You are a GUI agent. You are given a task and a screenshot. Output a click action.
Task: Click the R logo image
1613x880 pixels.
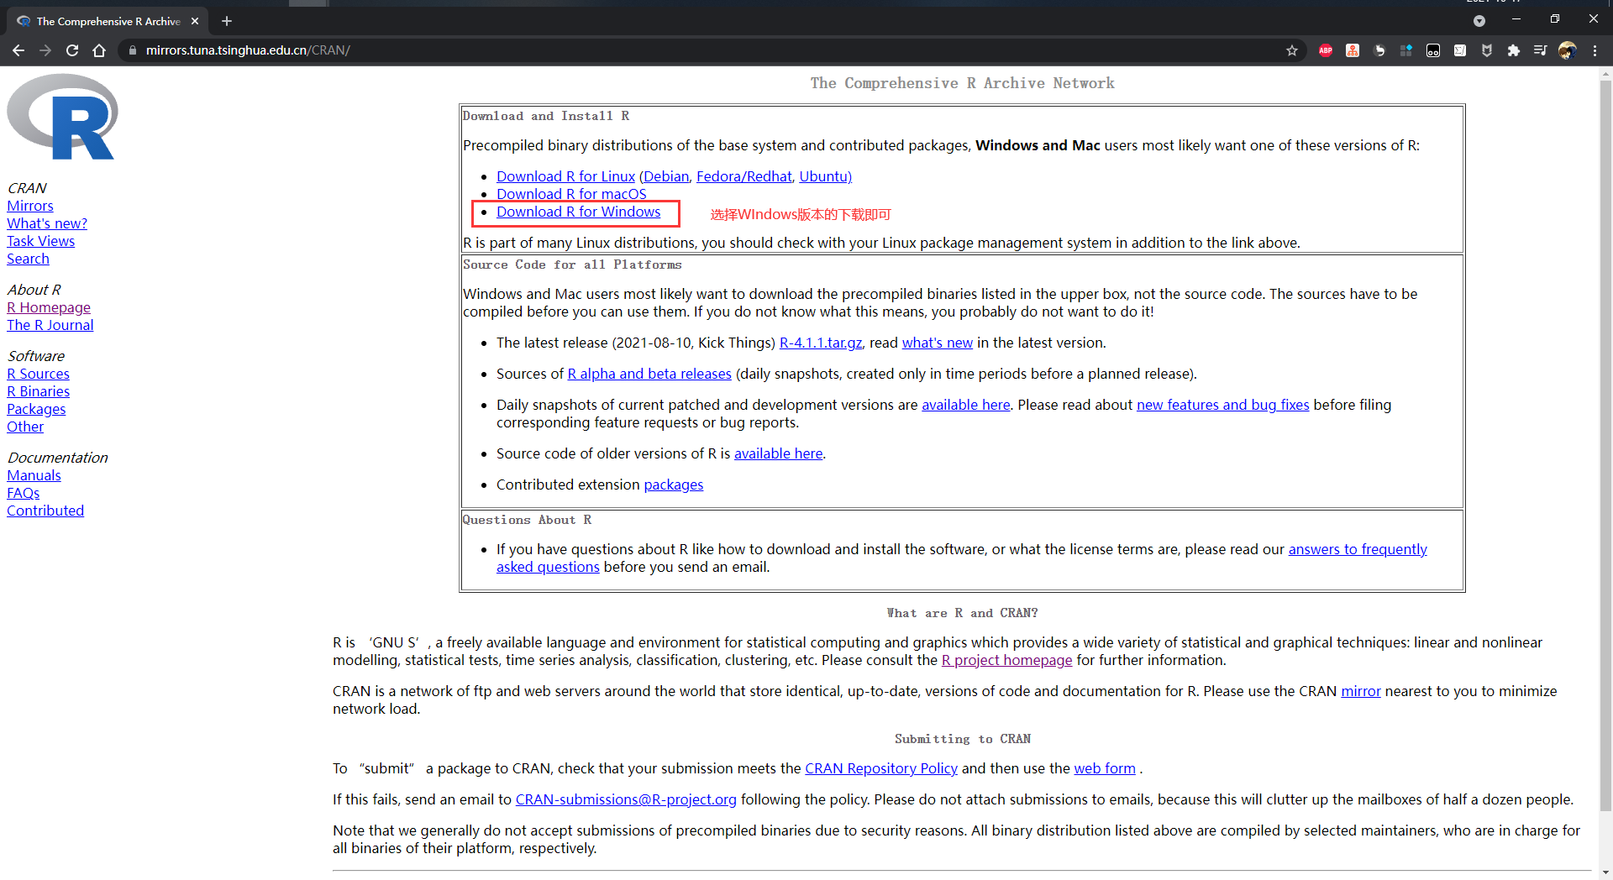click(62, 118)
